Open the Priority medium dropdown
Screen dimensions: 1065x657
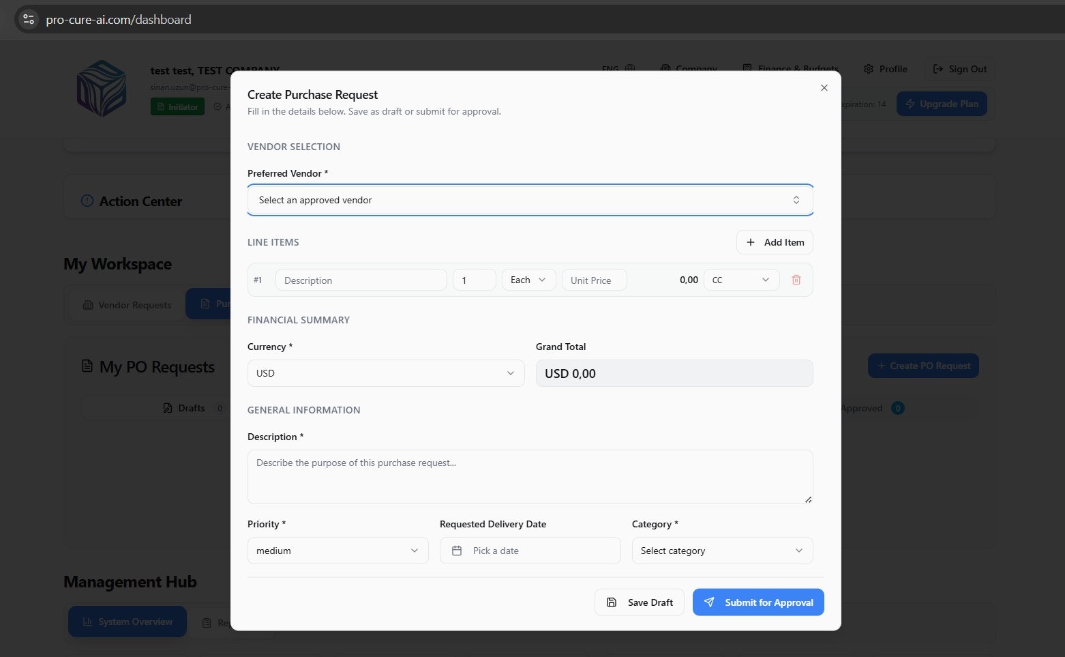click(337, 551)
